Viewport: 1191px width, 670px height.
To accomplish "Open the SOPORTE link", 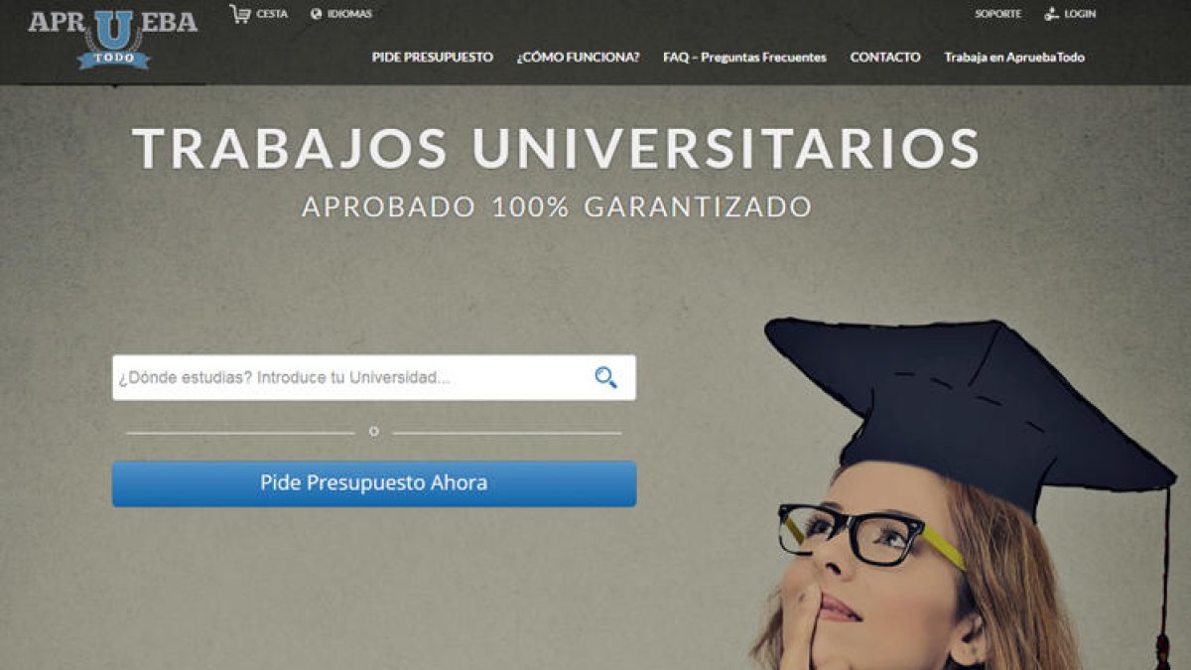I will pyautogui.click(x=997, y=14).
